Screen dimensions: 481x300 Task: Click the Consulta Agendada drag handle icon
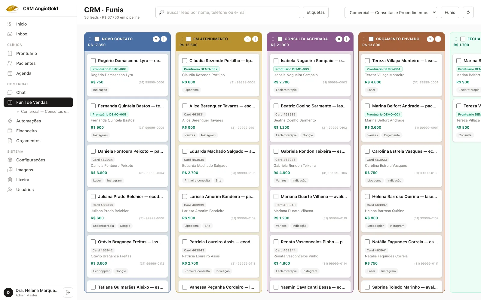[x=273, y=39]
